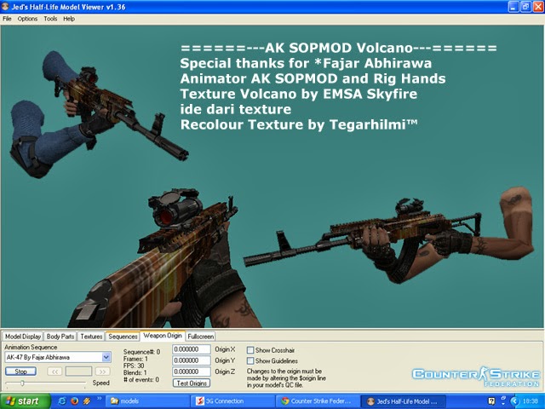Click the 'FPS: 30' info text

tap(134, 366)
